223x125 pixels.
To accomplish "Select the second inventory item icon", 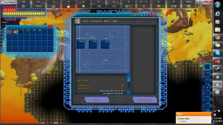I will [x=15, y=31].
